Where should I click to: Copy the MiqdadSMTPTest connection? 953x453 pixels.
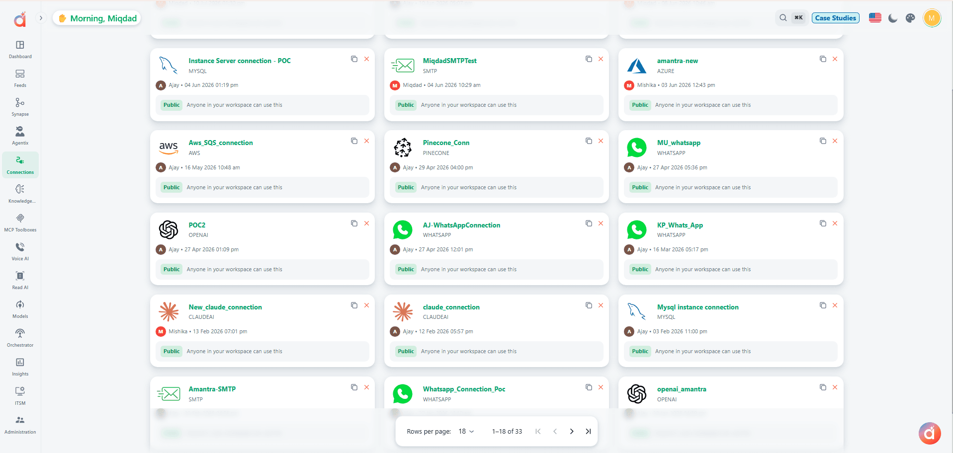tap(589, 59)
